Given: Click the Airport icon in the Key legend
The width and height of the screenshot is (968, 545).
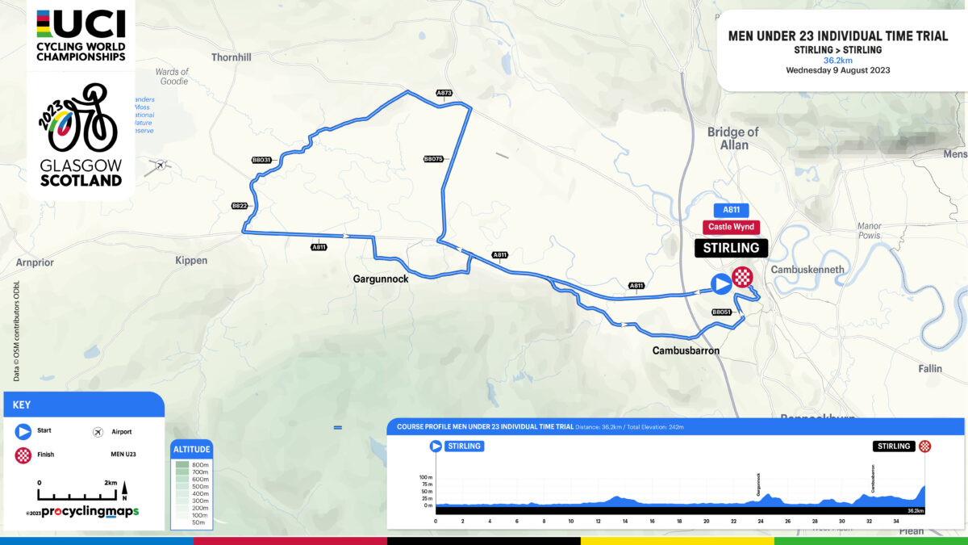Looking at the screenshot, I should (x=98, y=432).
